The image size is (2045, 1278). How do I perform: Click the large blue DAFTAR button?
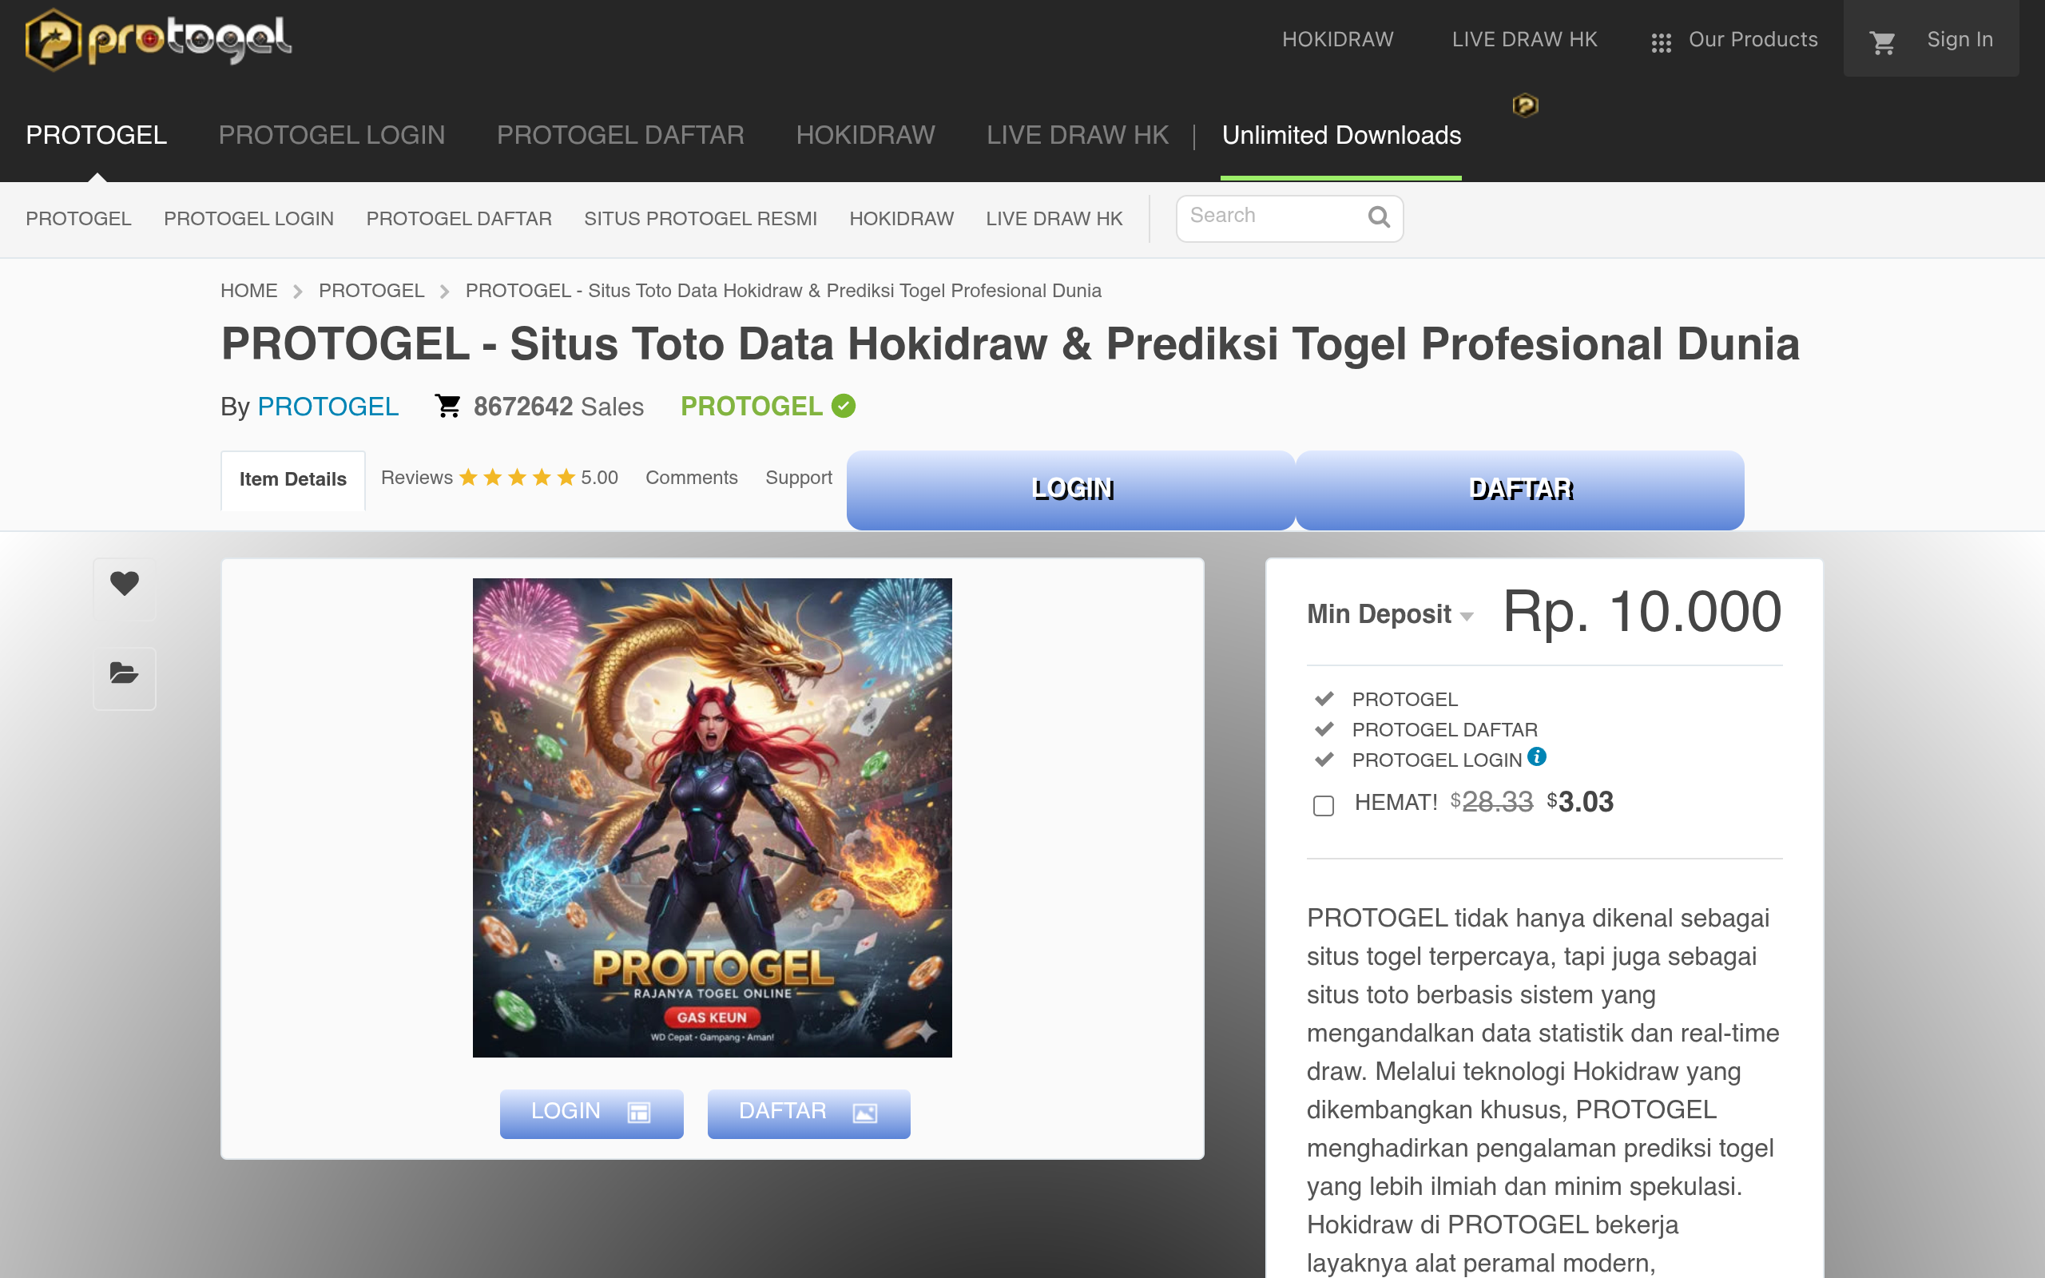pyautogui.click(x=1520, y=490)
